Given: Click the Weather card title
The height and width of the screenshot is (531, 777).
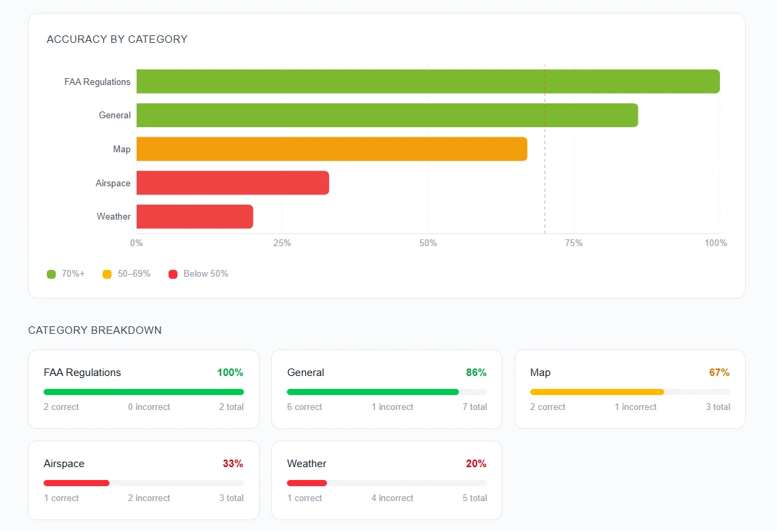Looking at the screenshot, I should (306, 464).
